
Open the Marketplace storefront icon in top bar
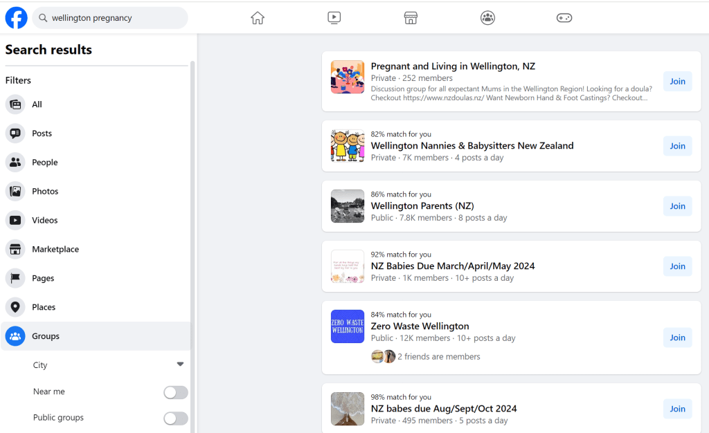coord(411,18)
